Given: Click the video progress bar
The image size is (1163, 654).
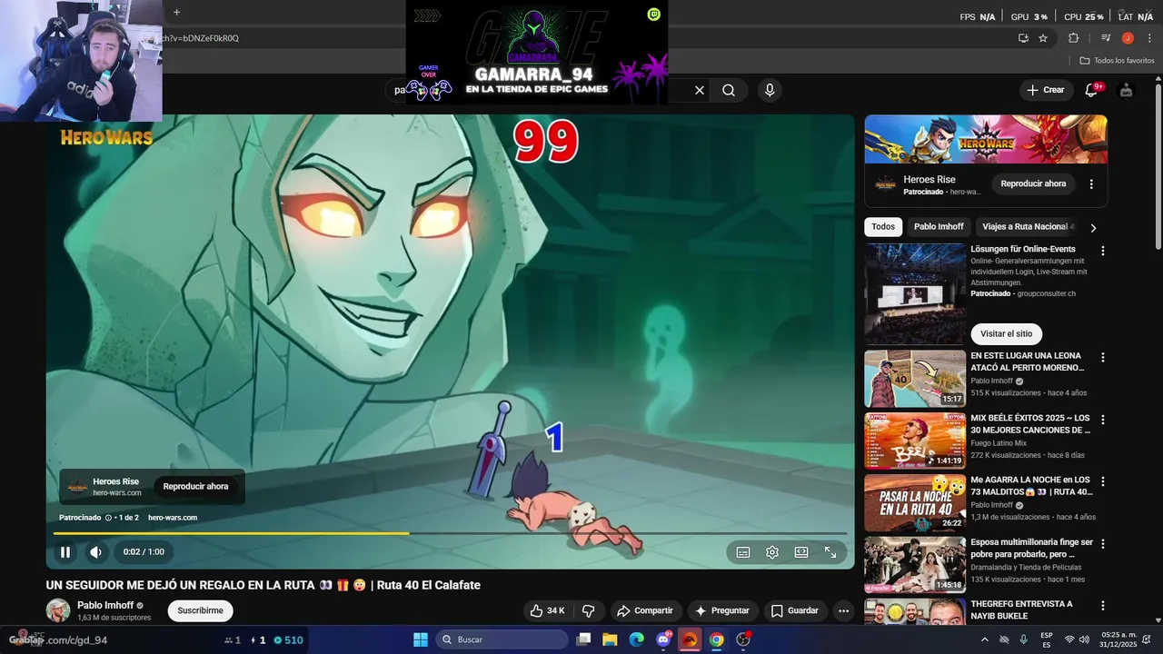Looking at the screenshot, I should point(451,533).
